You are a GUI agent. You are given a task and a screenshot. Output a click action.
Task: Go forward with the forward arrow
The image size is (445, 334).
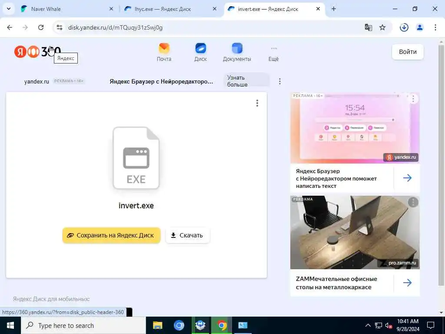pyautogui.click(x=25, y=27)
